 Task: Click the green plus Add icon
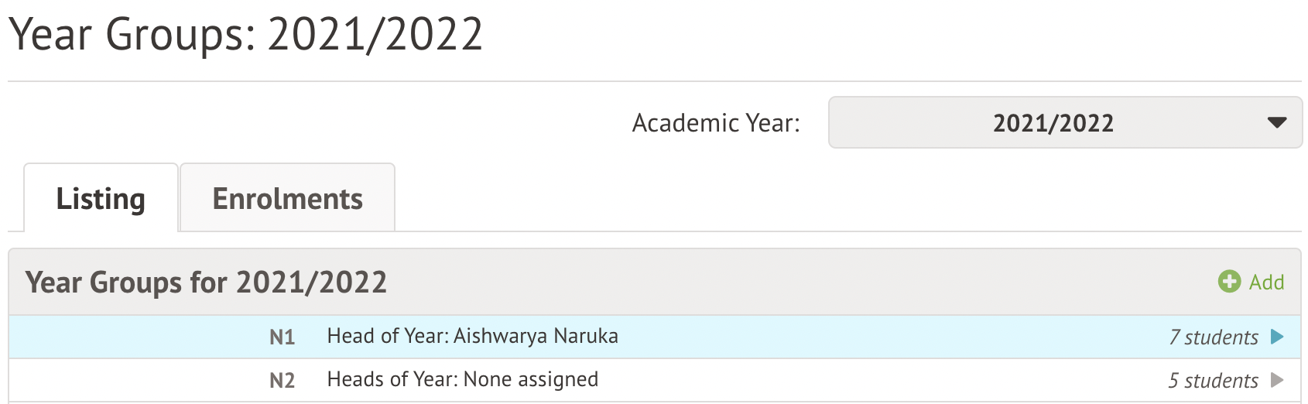1229,282
